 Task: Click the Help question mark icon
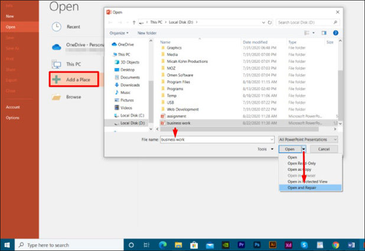coord(335,33)
